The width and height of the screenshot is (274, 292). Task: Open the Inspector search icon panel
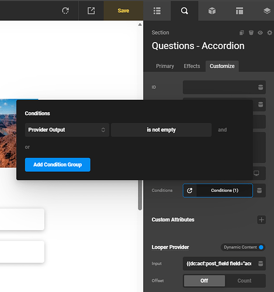(184, 11)
